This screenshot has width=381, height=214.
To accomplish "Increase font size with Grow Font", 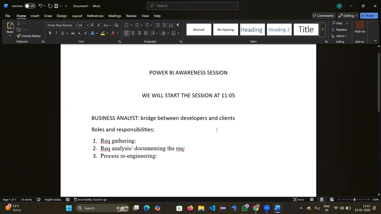I will 92,25.
